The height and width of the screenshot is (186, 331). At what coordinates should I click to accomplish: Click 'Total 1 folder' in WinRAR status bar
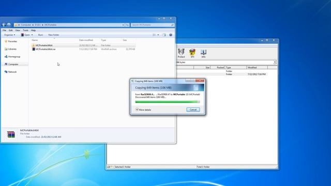point(203,167)
